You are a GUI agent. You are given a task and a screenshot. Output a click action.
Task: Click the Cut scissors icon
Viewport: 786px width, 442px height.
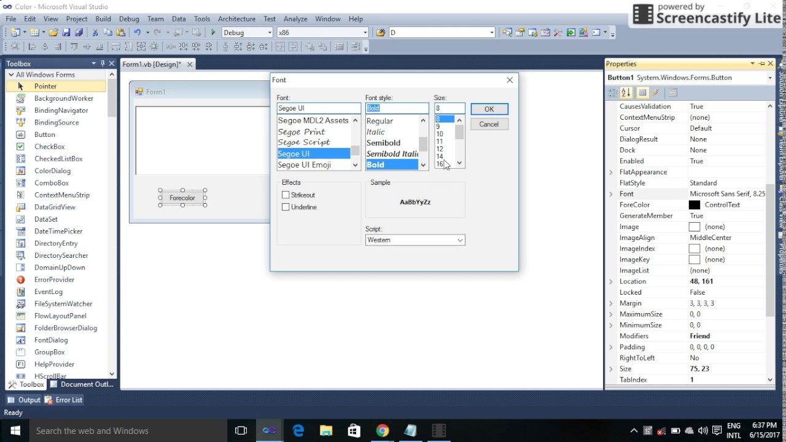pos(95,33)
